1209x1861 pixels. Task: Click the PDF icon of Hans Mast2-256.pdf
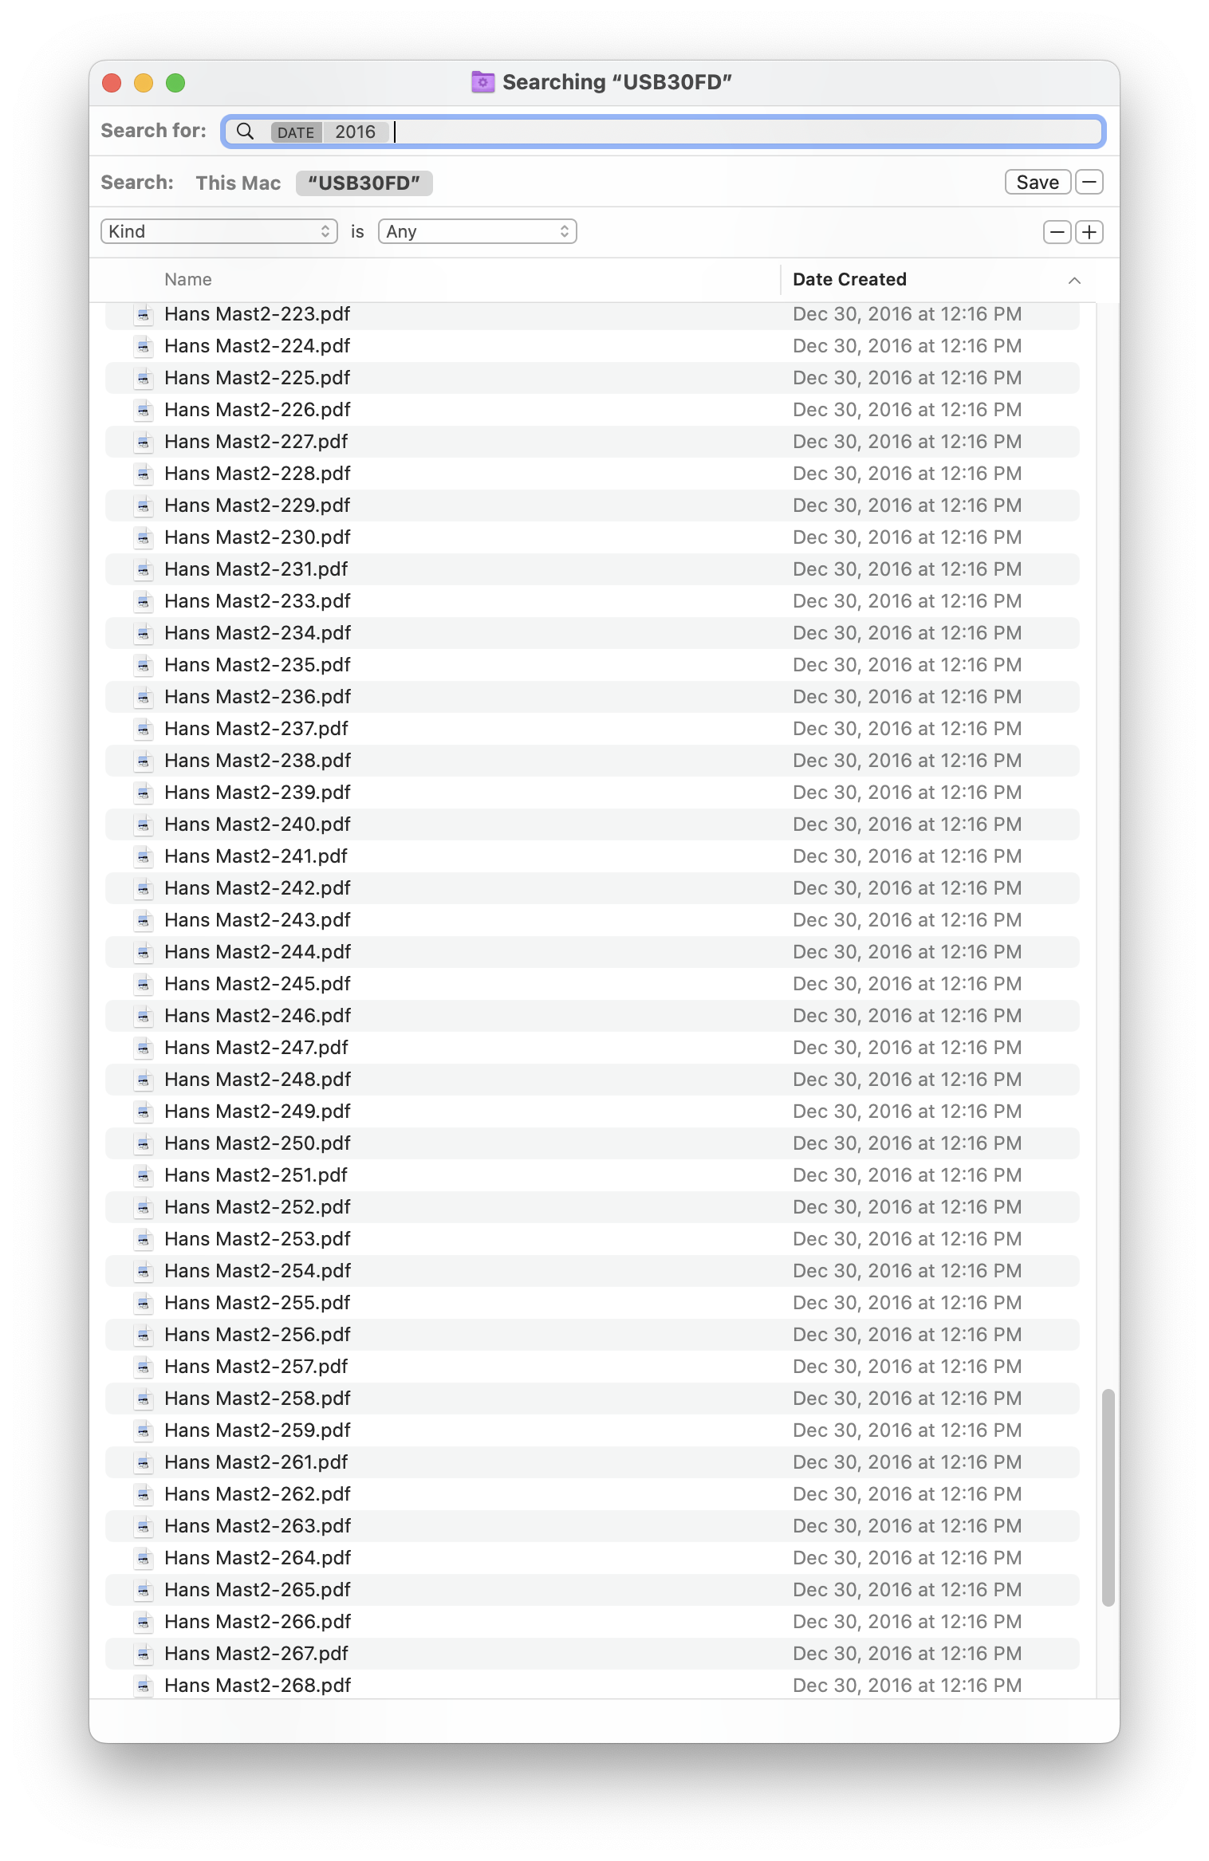pyautogui.click(x=144, y=1335)
